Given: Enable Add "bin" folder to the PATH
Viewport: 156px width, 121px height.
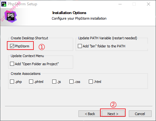Looking at the screenshot, I should pos(80,46).
